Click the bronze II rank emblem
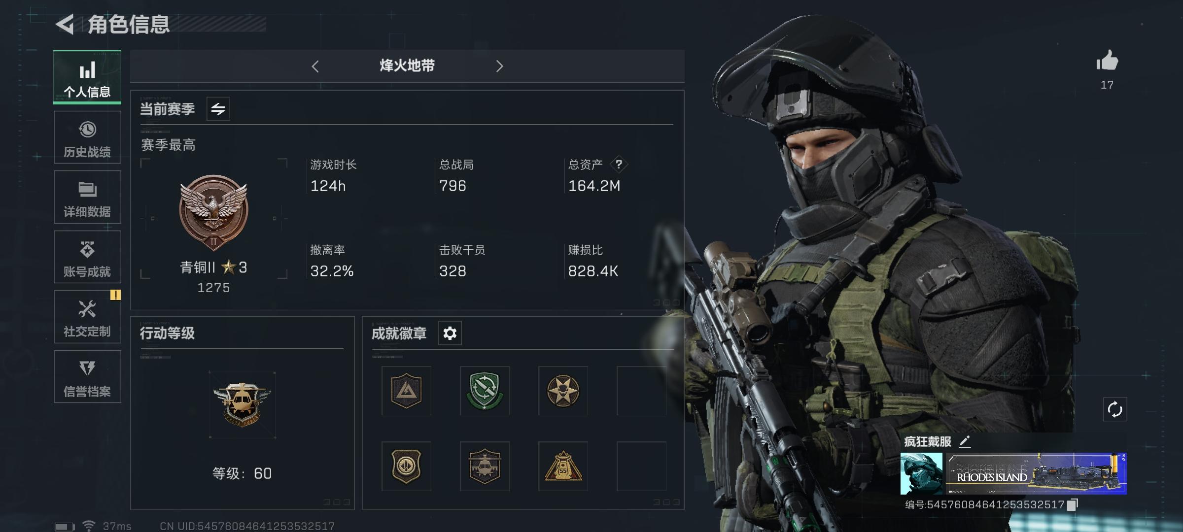The width and height of the screenshot is (1183, 532). pos(213,212)
